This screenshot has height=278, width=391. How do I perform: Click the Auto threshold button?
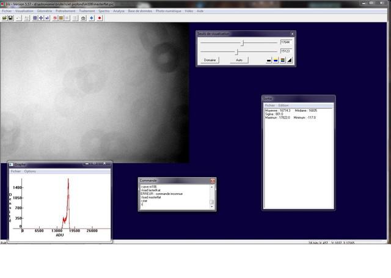click(x=239, y=60)
